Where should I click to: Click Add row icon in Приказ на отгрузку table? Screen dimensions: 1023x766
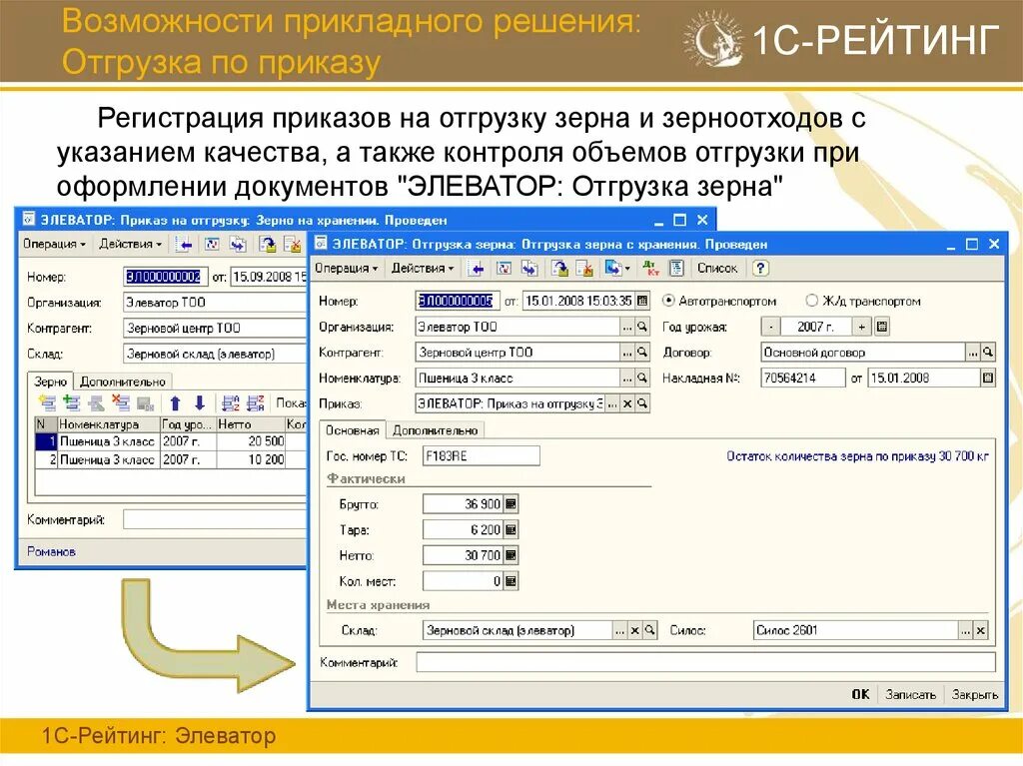pos(47,403)
